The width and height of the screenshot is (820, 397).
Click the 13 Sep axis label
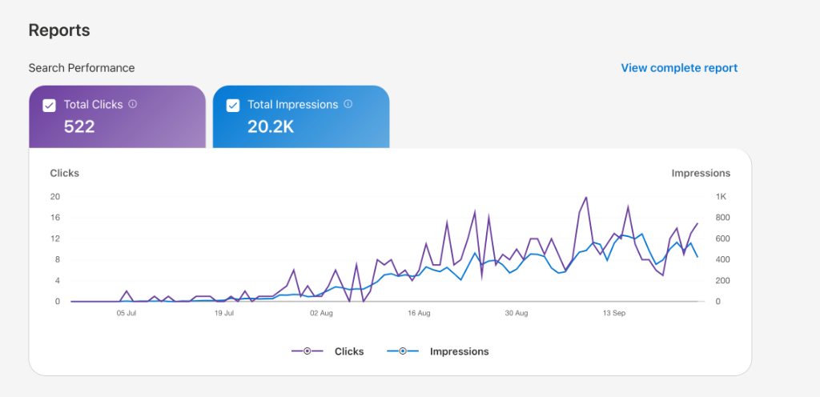pyautogui.click(x=614, y=314)
